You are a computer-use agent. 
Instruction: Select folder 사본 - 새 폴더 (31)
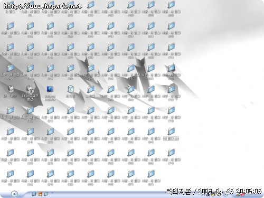pyautogui.click(x=70, y=156)
